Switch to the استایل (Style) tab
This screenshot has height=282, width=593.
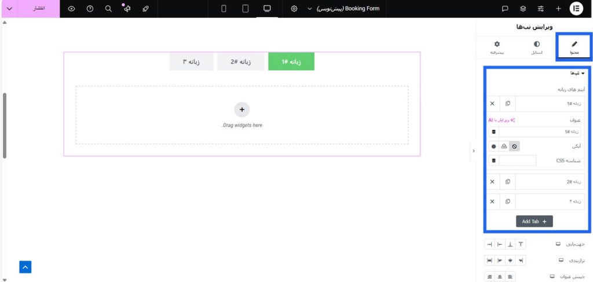pos(537,47)
